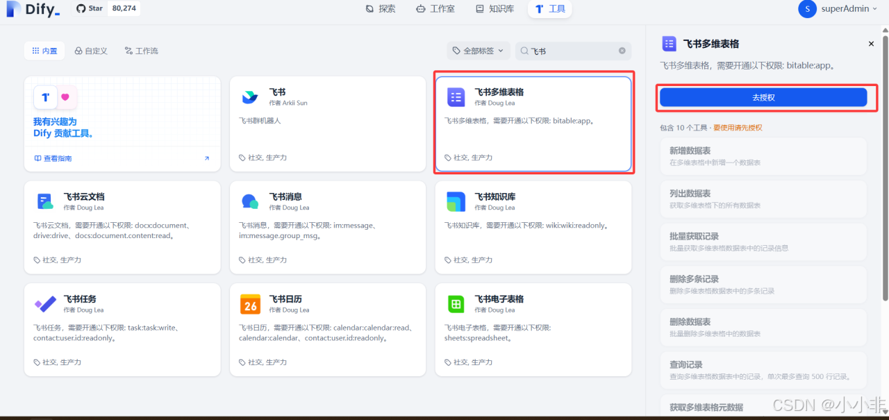This screenshot has width=889, height=420.
Task: Click the 飞书消息 chat bubble icon
Action: pos(250,201)
